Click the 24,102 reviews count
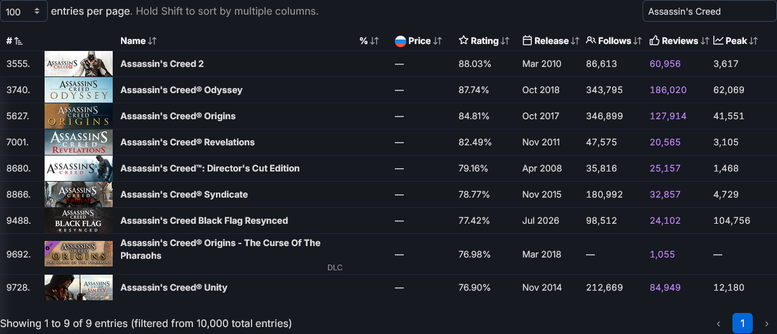Viewport: 777px width, 334px height. point(665,221)
